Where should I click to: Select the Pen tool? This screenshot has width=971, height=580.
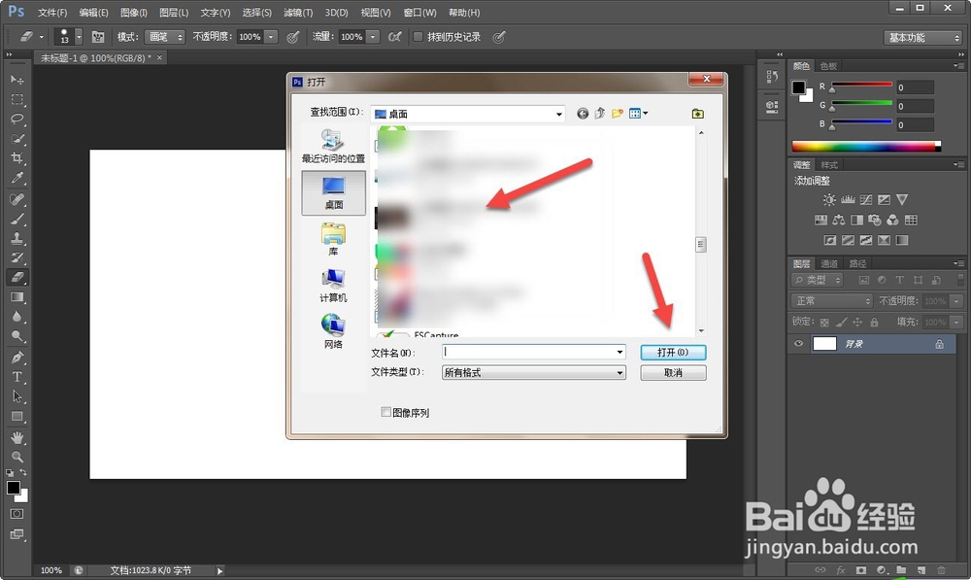17,358
